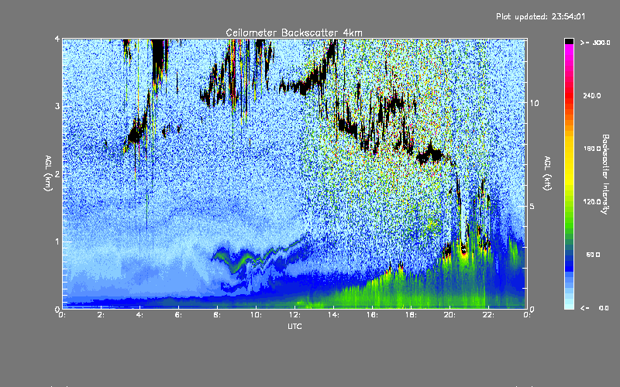Click the 'AGL (kft)' right axis label
Viewport: 620px width, 387px height.
tap(547, 173)
